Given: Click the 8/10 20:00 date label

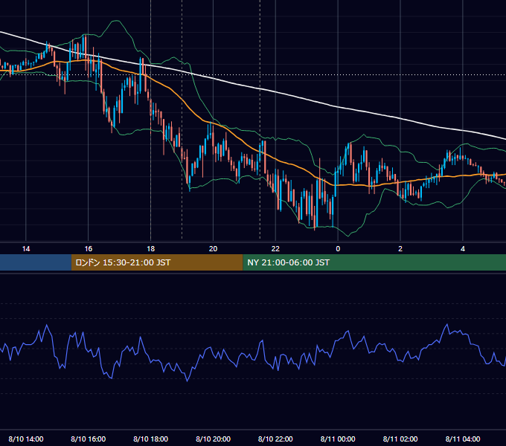Looking at the screenshot, I should click(213, 439).
